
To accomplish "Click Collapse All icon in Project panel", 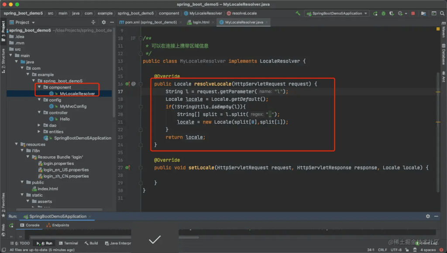I will point(93,22).
